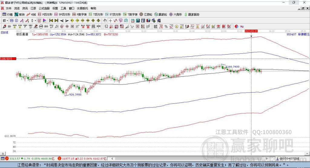This screenshot has height=168, width=310.
Task: Click the 板块 toolbar button
Action: pos(20,15)
